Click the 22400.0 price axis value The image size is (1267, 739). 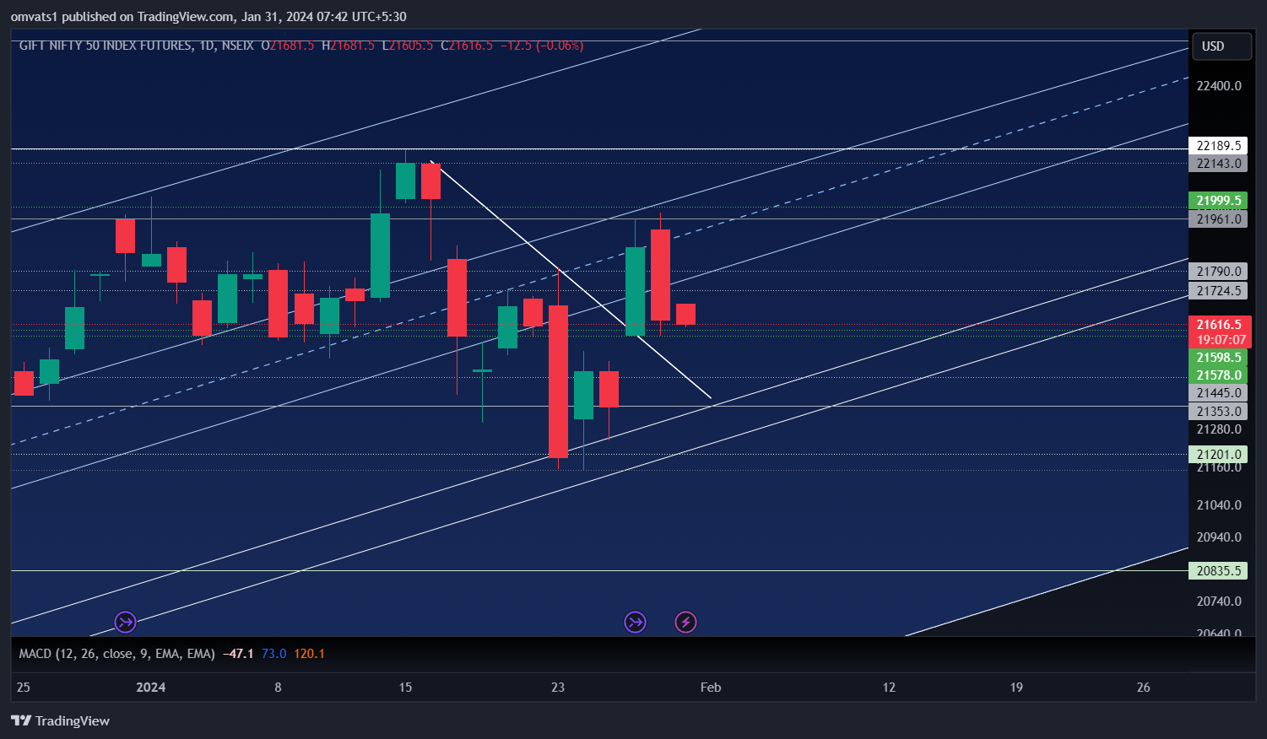coord(1219,86)
